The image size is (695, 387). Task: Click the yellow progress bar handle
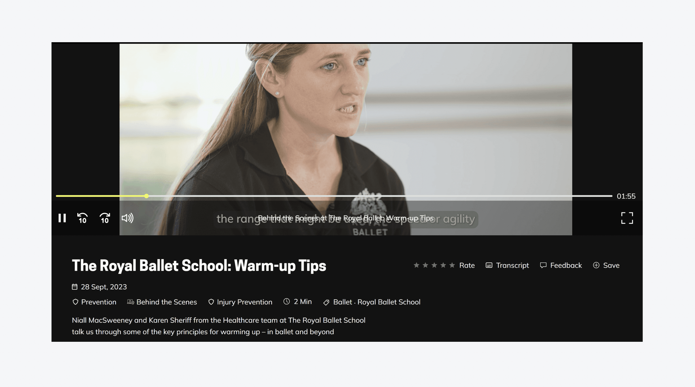(x=146, y=196)
